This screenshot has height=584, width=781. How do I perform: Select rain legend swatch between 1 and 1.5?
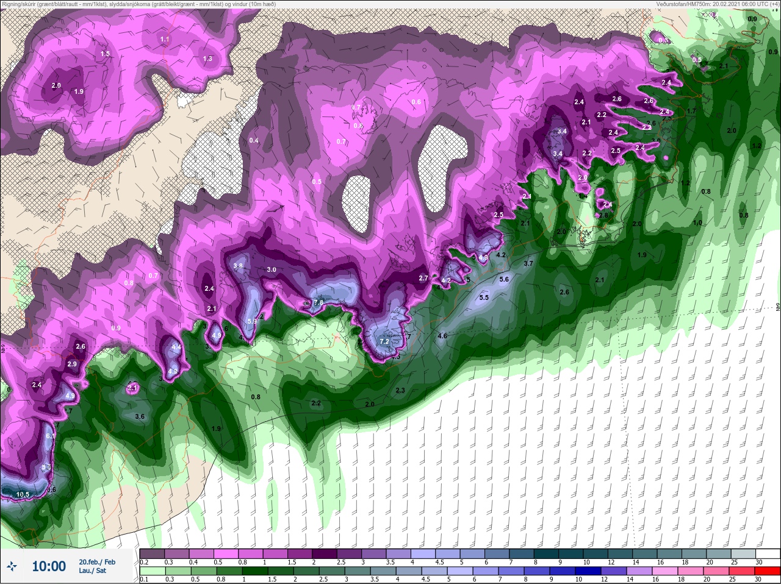click(x=255, y=571)
